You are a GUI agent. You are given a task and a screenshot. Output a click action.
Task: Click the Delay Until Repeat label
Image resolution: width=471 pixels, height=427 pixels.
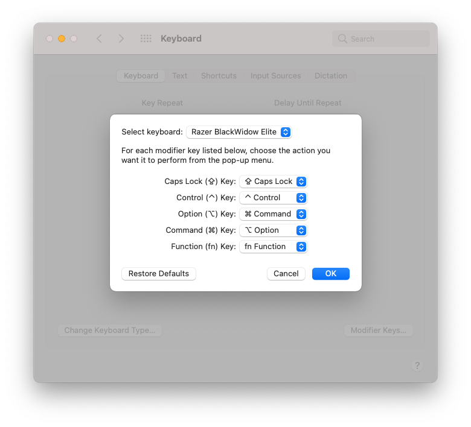coord(307,103)
